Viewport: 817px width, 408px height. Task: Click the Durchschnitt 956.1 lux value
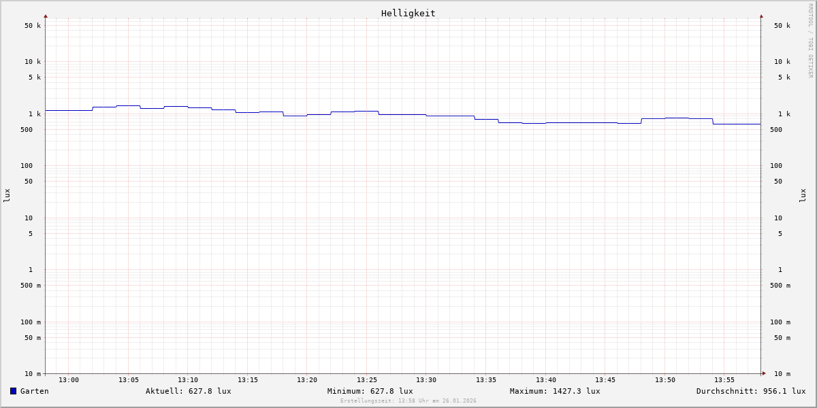click(750, 391)
